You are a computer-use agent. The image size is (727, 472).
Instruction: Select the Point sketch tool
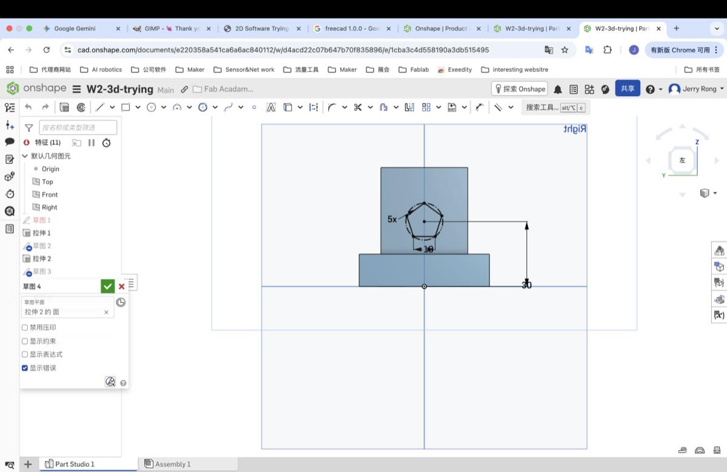[254, 107]
